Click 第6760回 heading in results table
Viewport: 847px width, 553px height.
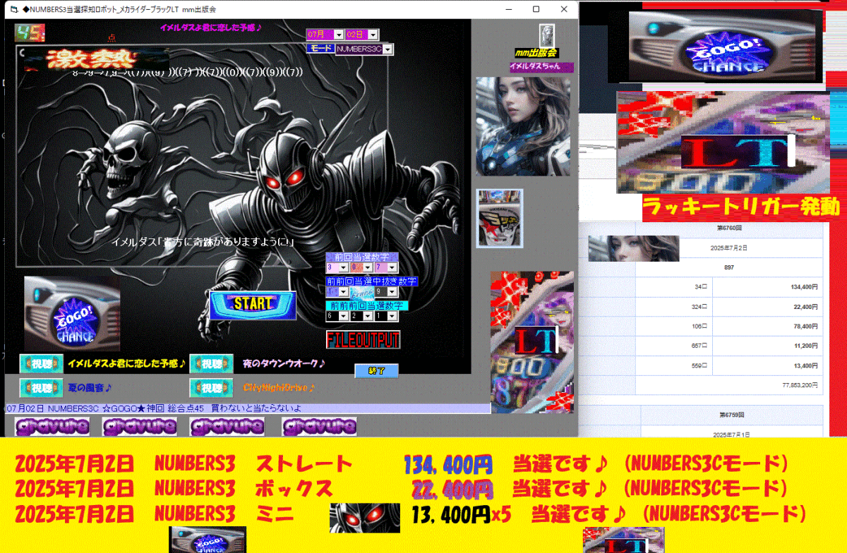coord(730,229)
